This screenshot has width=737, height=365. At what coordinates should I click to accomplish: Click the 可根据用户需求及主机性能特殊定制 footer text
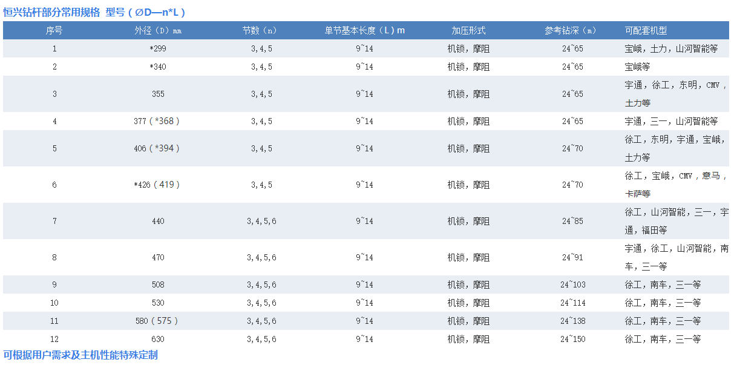pos(80,355)
